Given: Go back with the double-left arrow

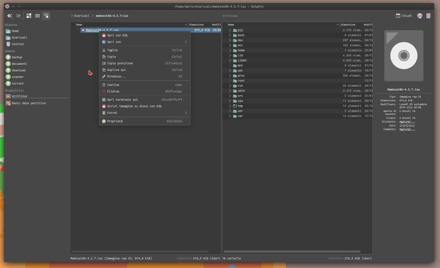Looking at the screenshot, I should click(10, 16).
